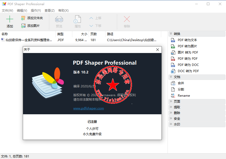Image resolution: width=226 pixels, height=159 pixels.
Task: Expand the Security (安全) section
Action: coord(171,119)
